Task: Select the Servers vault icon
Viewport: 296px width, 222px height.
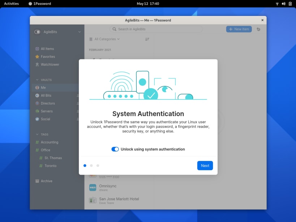Action: coord(37,111)
